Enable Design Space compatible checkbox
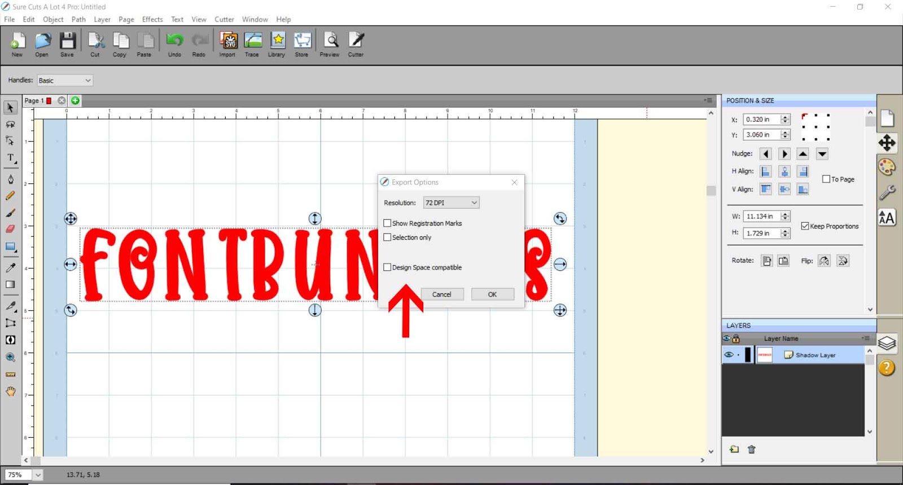 pyautogui.click(x=387, y=267)
